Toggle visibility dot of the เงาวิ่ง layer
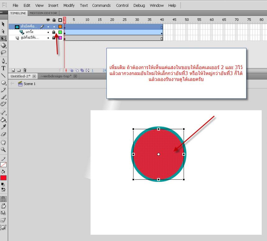This screenshot has height=241, width=267. [48, 32]
